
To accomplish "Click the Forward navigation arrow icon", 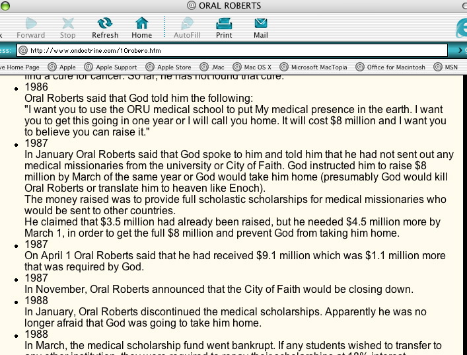I will pos(31,23).
